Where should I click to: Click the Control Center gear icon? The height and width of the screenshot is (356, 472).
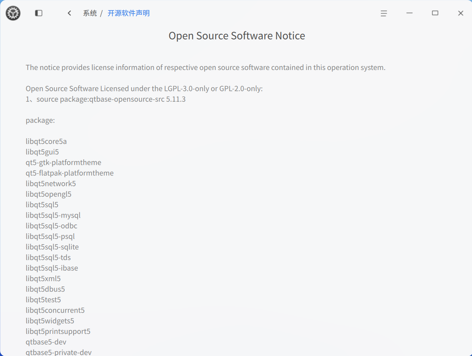(13, 13)
